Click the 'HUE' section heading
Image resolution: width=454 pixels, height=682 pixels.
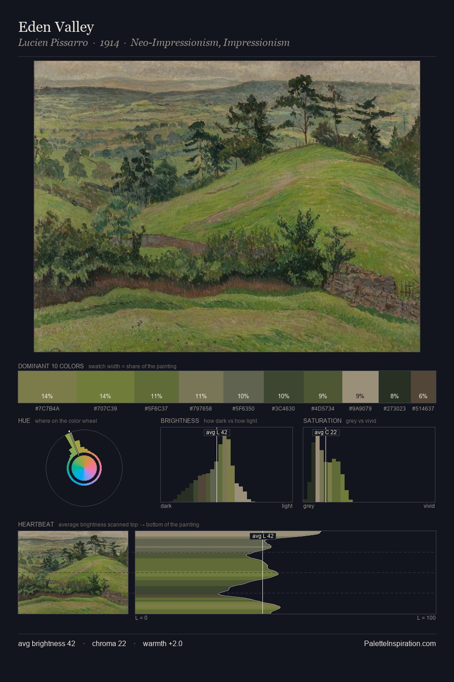coord(24,421)
